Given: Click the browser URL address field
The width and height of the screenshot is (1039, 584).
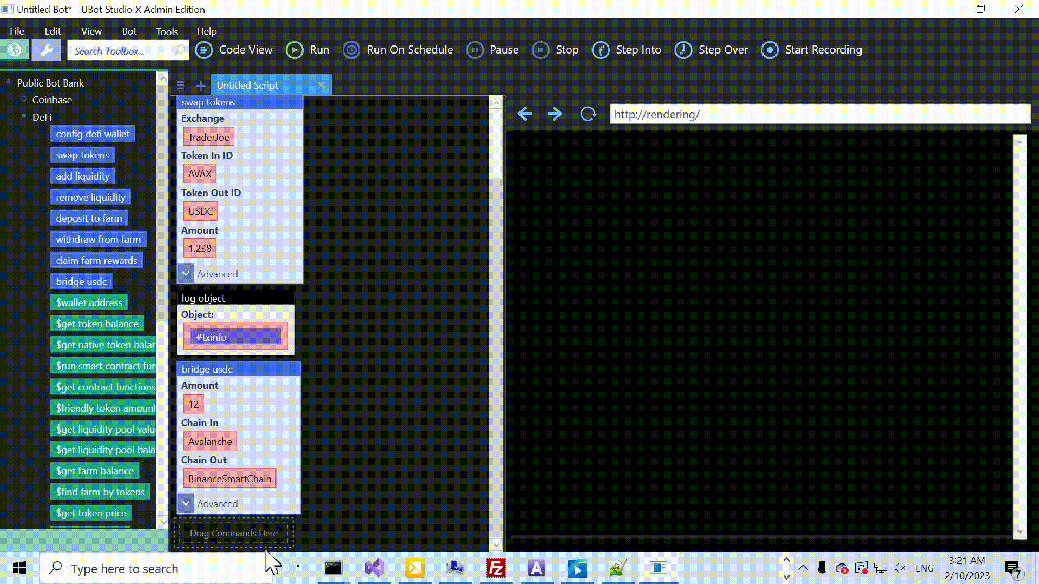Looking at the screenshot, I should [x=820, y=114].
